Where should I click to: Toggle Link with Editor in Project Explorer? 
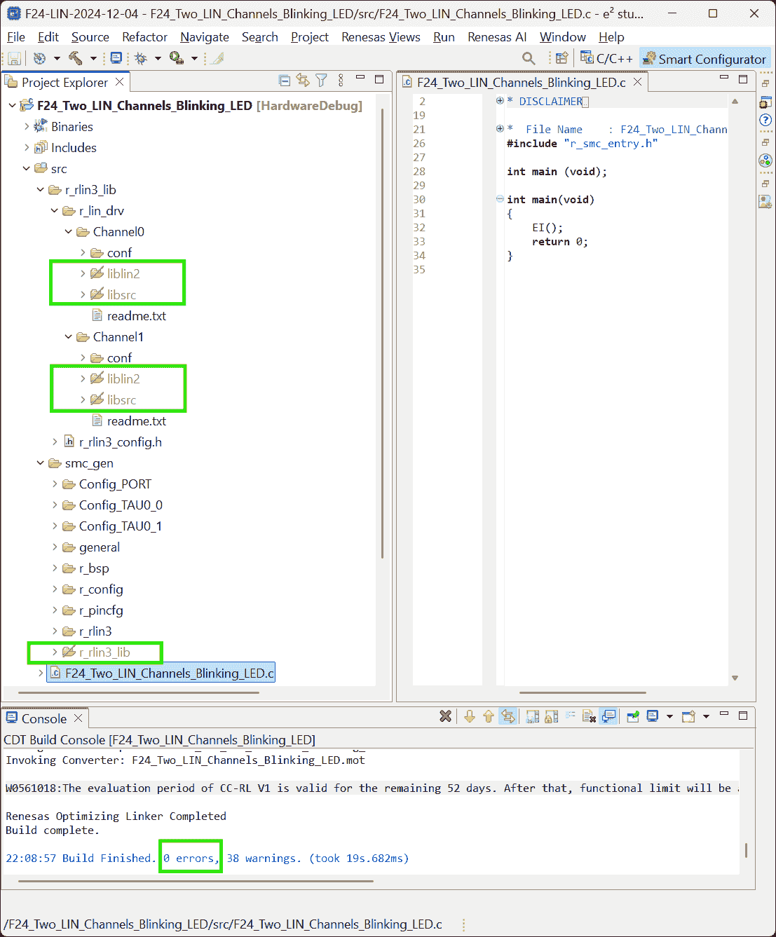[303, 81]
